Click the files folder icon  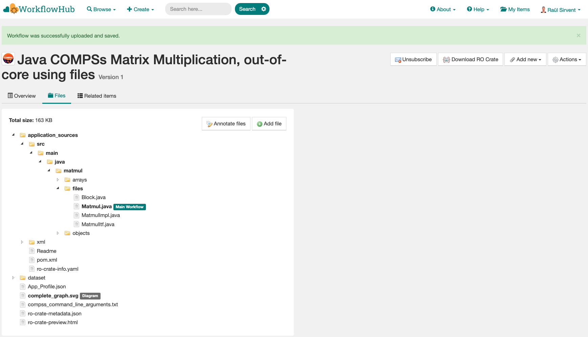(67, 189)
